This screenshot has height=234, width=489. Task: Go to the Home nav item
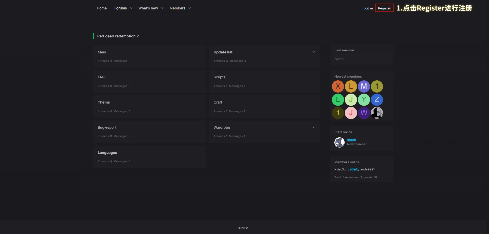pos(102,8)
